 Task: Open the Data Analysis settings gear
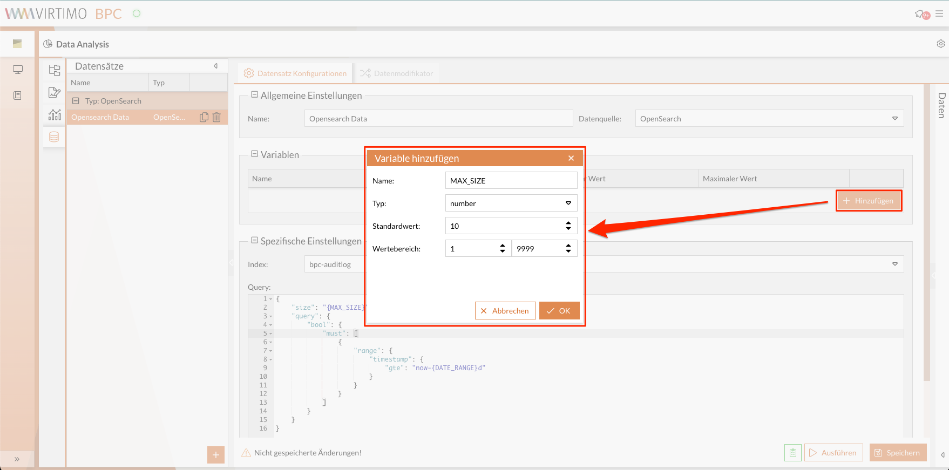(x=940, y=44)
